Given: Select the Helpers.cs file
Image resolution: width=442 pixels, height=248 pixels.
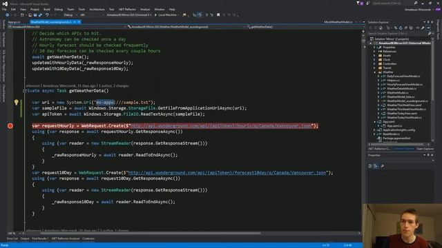Looking at the screenshot, I should click(393, 81).
